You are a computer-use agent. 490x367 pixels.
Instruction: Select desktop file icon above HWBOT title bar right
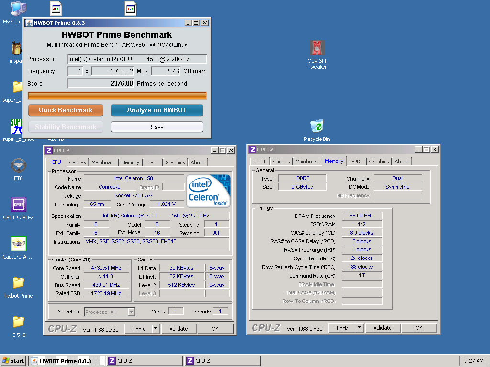tap(131, 9)
